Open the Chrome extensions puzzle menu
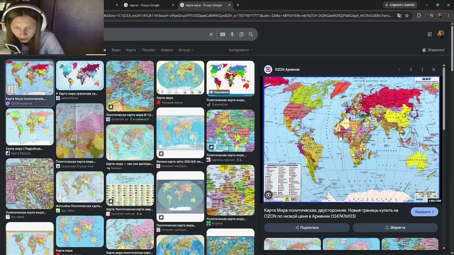This screenshot has height=255, width=454. pos(419,16)
